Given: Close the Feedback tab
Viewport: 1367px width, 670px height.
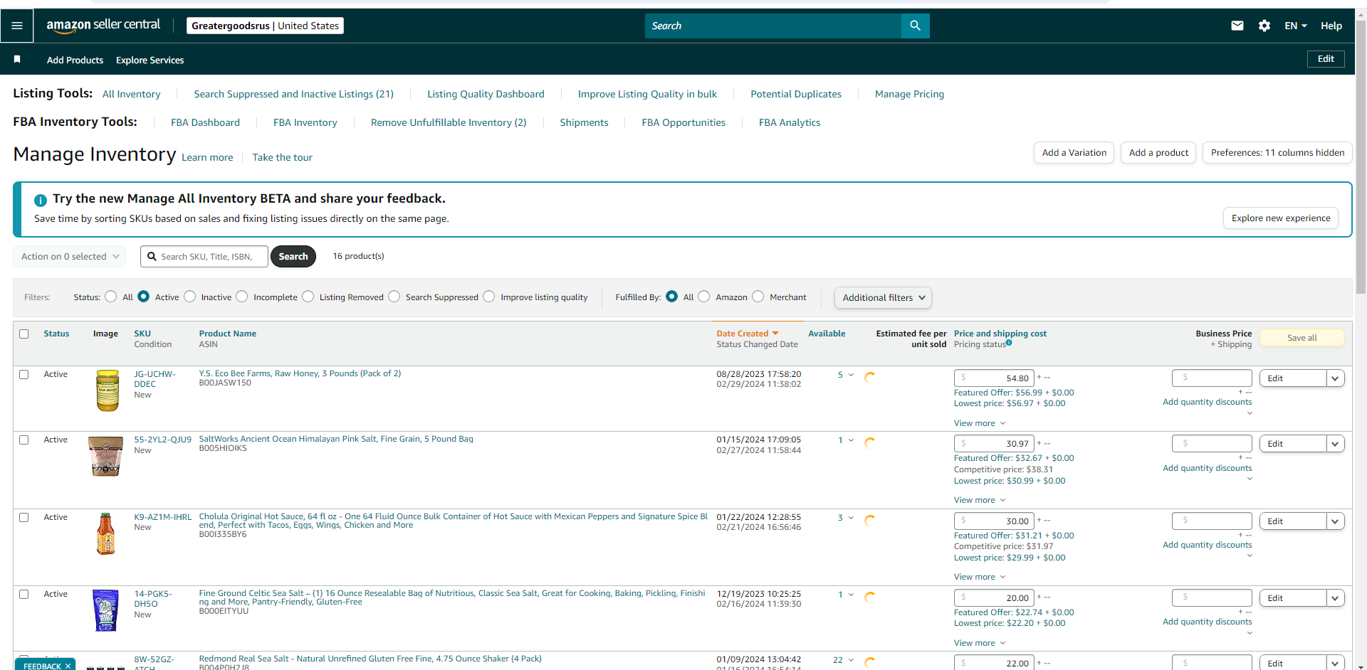Looking at the screenshot, I should (68, 666).
